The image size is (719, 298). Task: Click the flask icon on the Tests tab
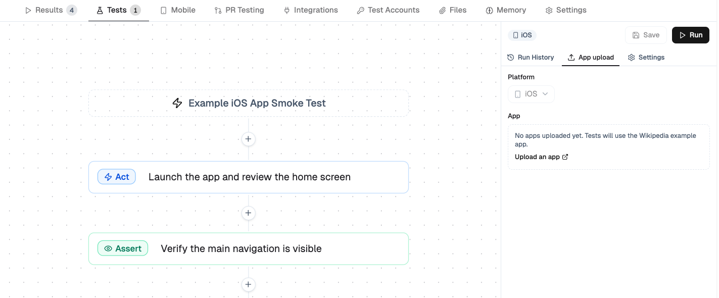click(x=100, y=10)
